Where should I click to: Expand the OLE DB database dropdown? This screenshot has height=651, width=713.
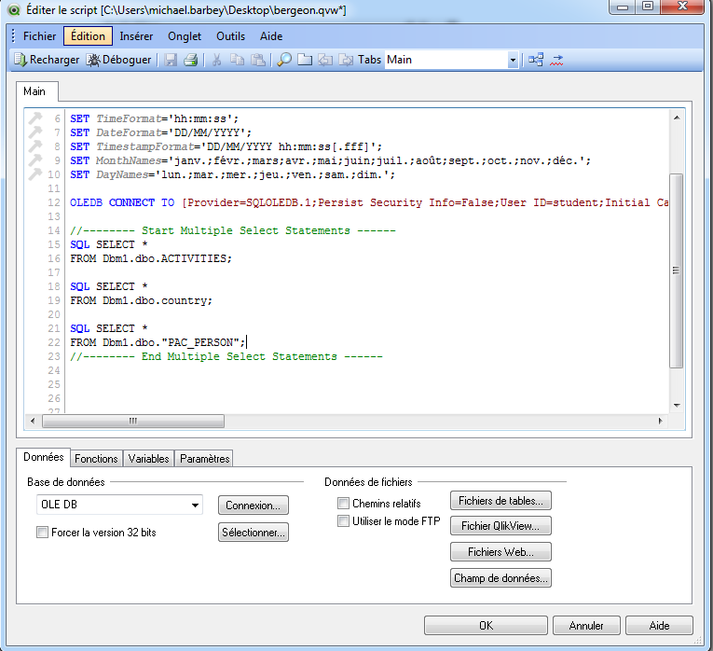click(195, 505)
